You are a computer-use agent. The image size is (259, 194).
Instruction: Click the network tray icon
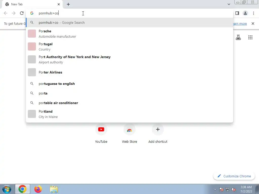click(x=227, y=189)
